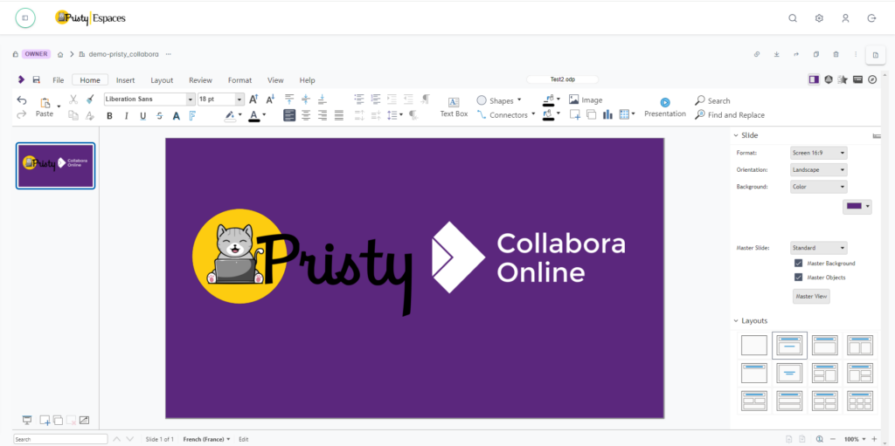Start the slide Presentation

(664, 106)
